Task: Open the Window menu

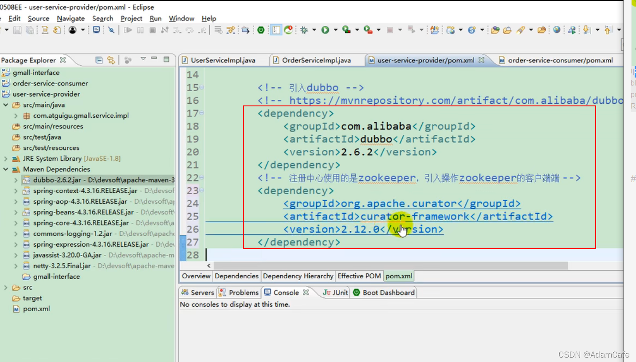Action: pyautogui.click(x=182, y=18)
